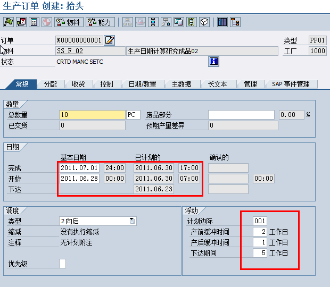The height and width of the screenshot is (287, 330).
Task: Click the basic start time 00:00 field
Action: pos(114,179)
